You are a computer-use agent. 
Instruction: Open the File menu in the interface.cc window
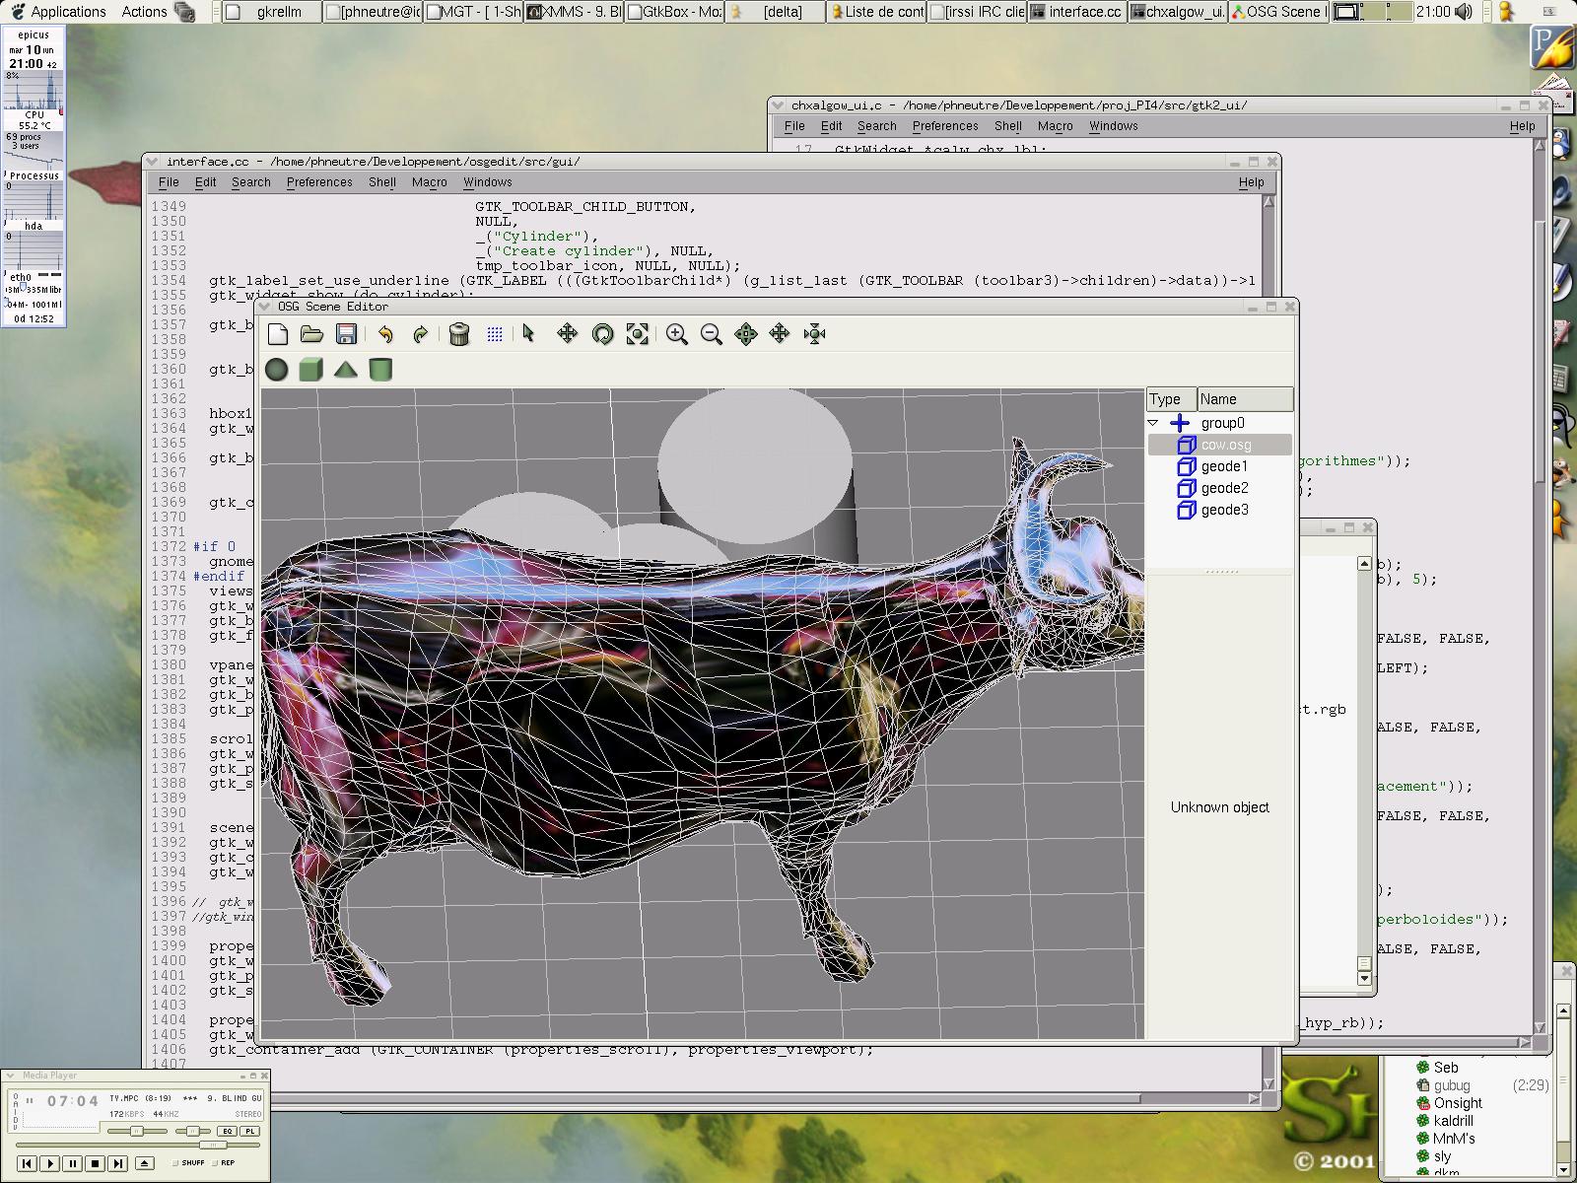pos(169,182)
